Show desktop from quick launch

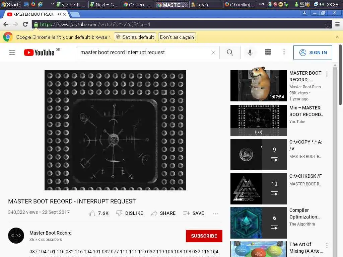[x=26, y=4]
